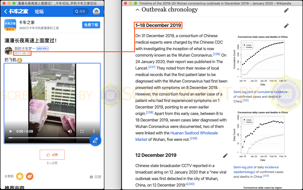Click the 搜索 search box in the forum header

pyautogui.click(x=80, y=11)
